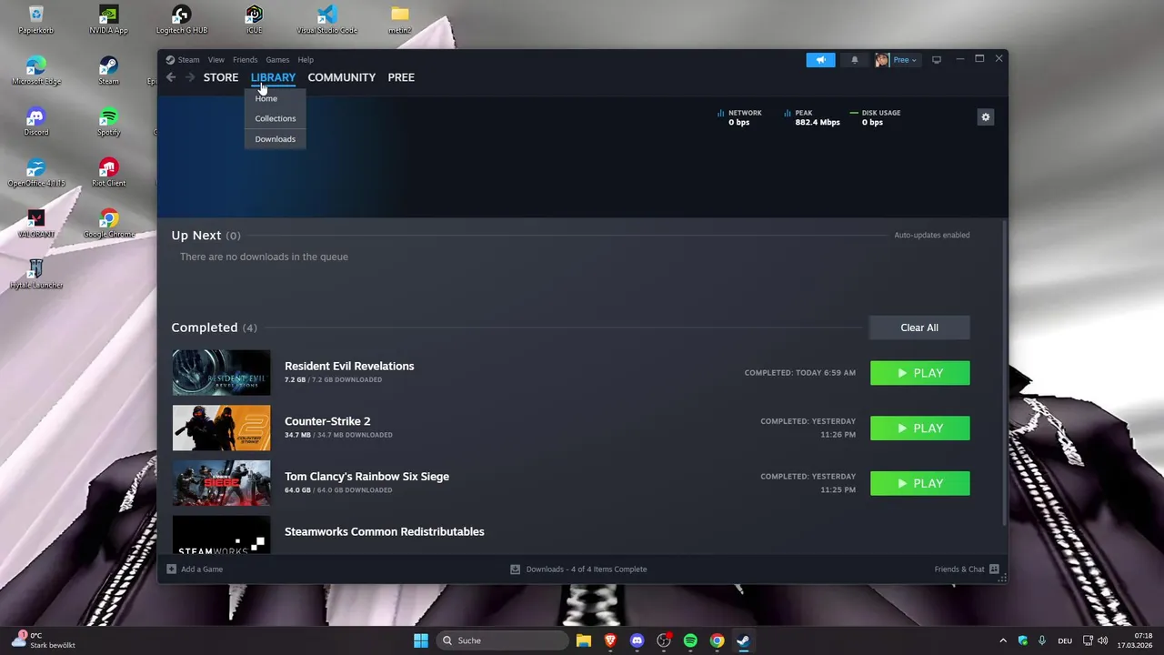Open Riot Client desktop icon
This screenshot has width=1164, height=655.
pos(108,173)
